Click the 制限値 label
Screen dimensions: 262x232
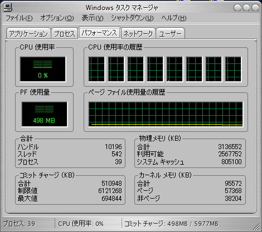27,191
